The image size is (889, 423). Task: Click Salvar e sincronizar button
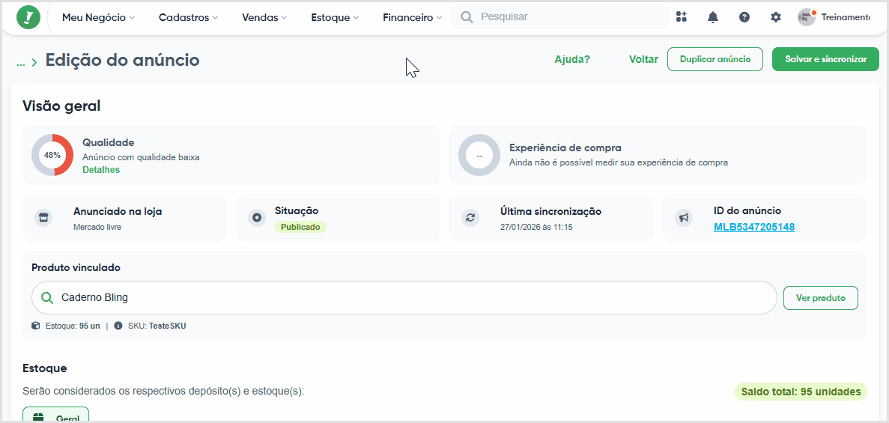(825, 59)
